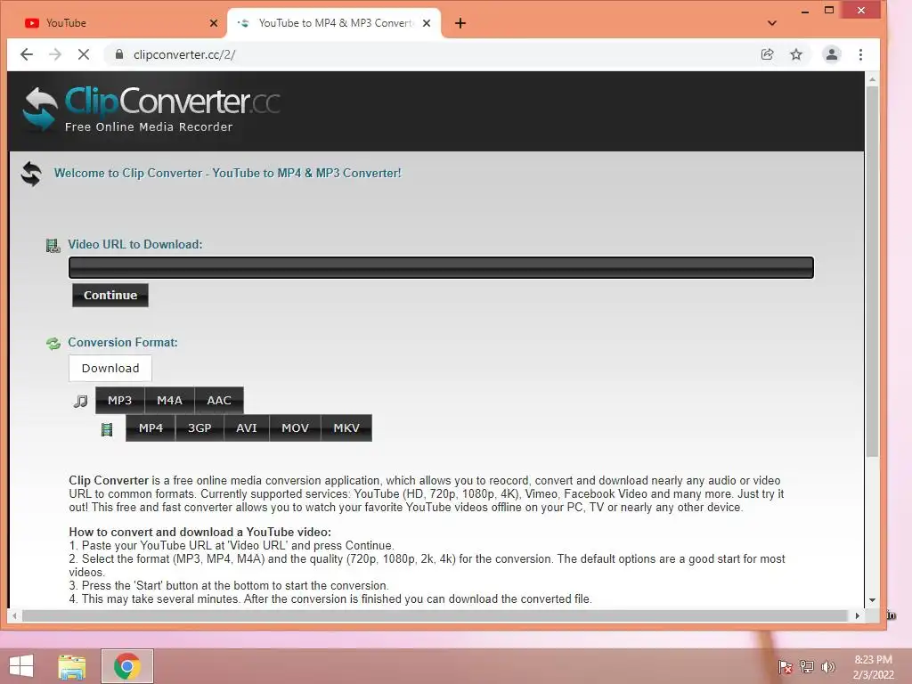Click the film strip video formats icon
Viewport: 912px width, 684px height.
(x=107, y=430)
